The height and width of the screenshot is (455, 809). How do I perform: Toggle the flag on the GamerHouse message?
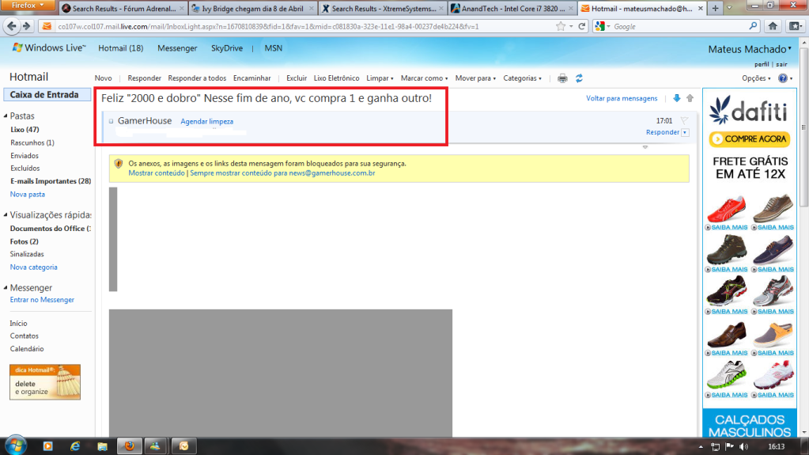(x=684, y=120)
